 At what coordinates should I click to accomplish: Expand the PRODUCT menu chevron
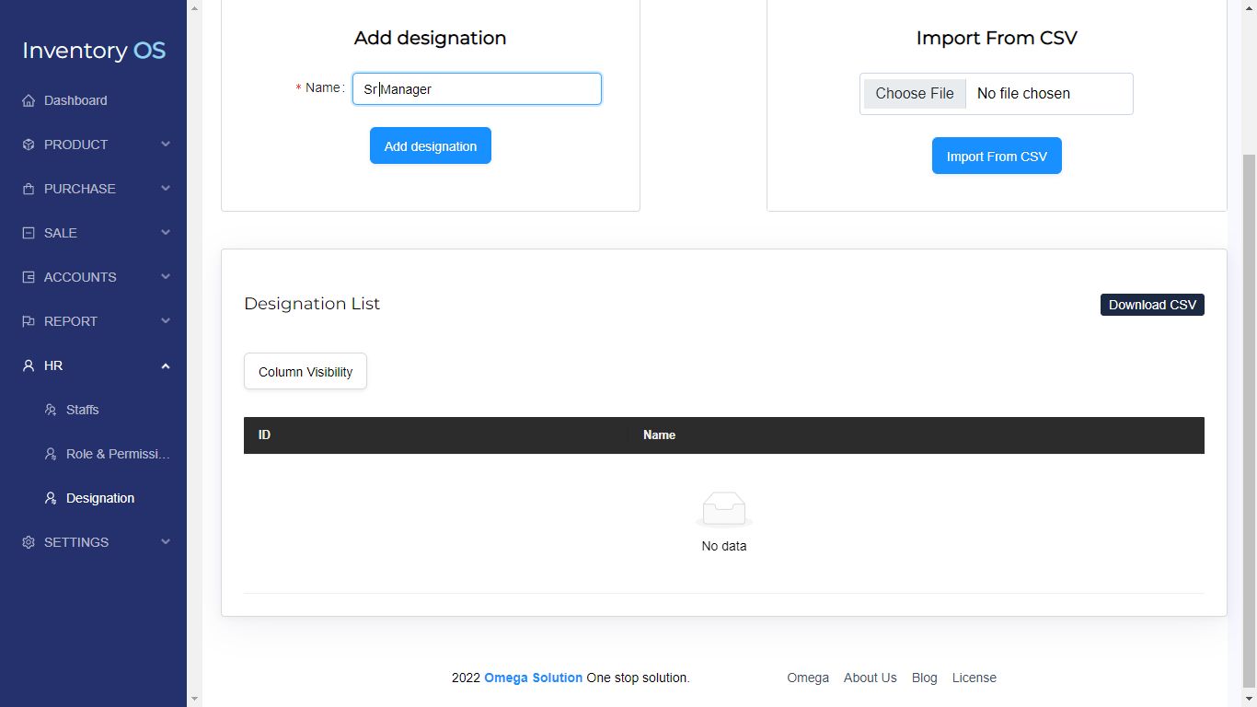click(x=166, y=145)
